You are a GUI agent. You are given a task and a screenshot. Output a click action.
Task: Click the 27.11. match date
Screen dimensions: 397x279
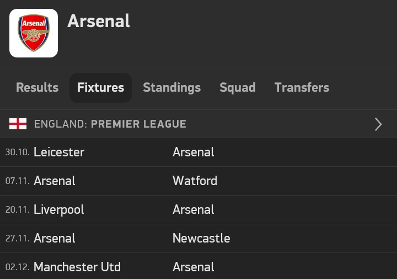(18, 239)
